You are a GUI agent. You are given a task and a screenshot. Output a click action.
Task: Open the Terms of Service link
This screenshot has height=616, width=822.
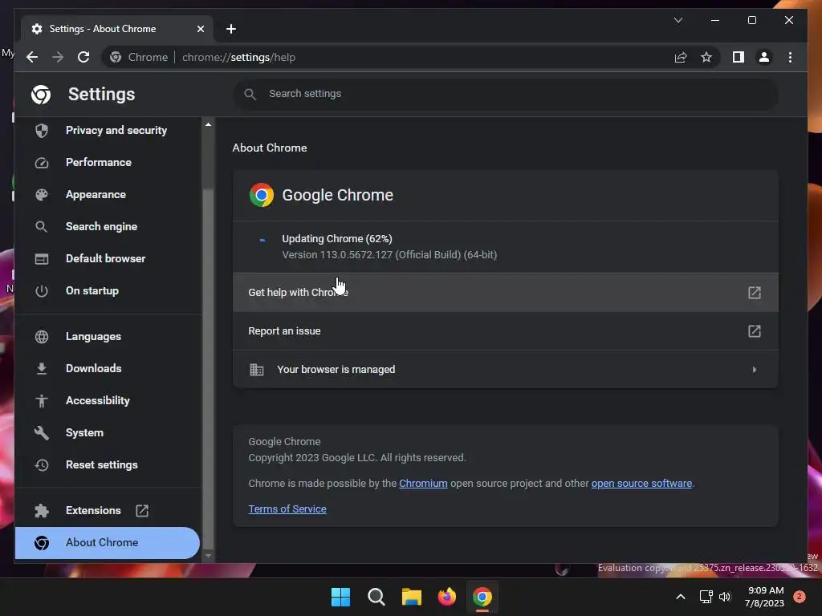287,509
